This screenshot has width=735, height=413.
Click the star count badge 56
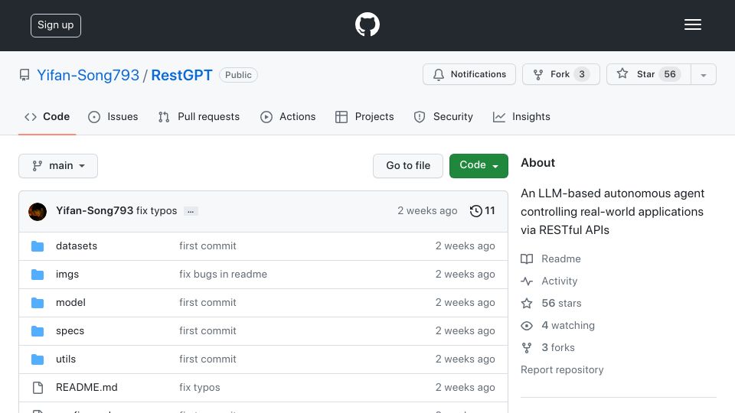pyautogui.click(x=670, y=74)
